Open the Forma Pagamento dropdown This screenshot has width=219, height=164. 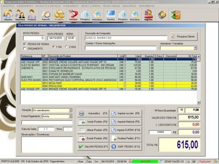pyautogui.click(x=71, y=116)
